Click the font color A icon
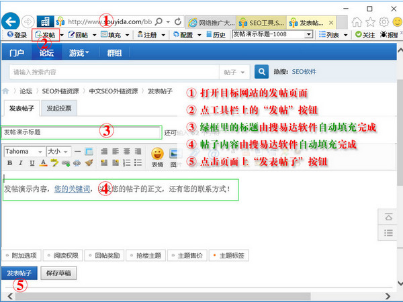 pos(43,163)
